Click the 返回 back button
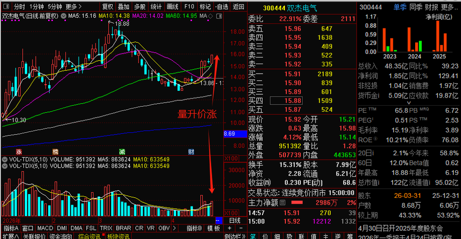The width and height of the screenshot is (461, 239). pyautogui.click(x=238, y=7)
